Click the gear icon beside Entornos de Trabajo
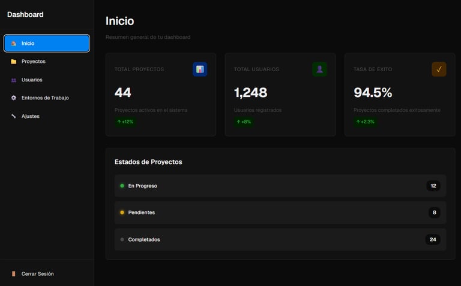Screen dimensions: 461x286 (x=14, y=98)
